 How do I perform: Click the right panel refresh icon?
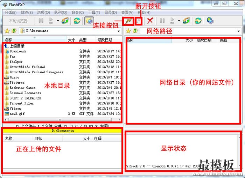pyautogui.click(x=198, y=21)
